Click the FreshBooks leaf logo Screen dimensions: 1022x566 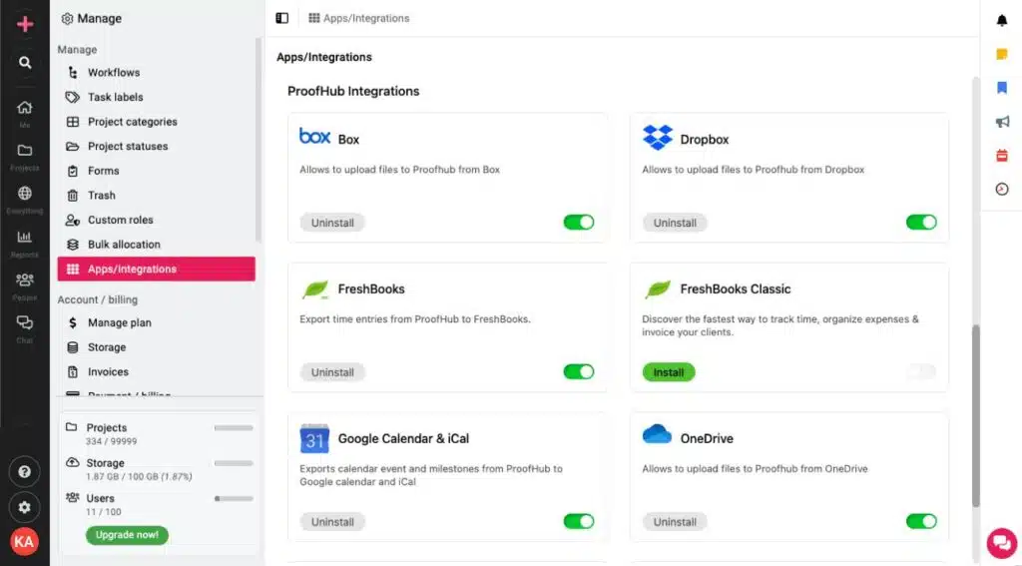[315, 288]
